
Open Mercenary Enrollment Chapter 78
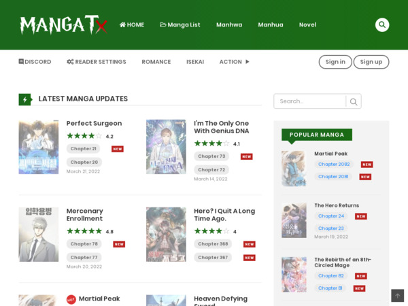(84, 244)
